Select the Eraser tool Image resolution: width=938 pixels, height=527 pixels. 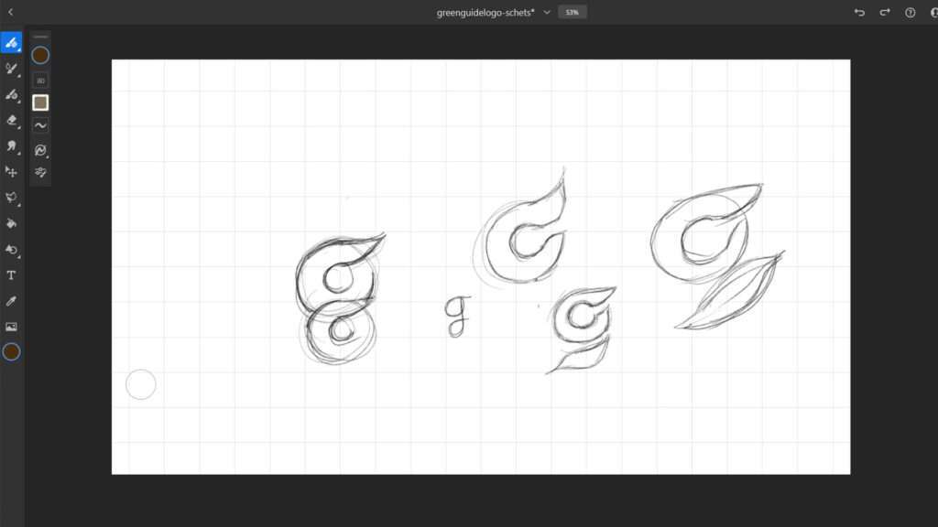(x=12, y=119)
